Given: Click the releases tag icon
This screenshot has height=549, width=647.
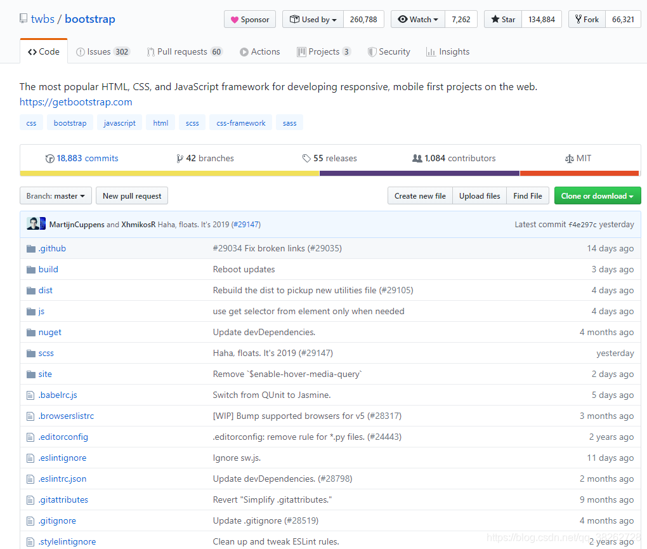Looking at the screenshot, I should click(306, 159).
